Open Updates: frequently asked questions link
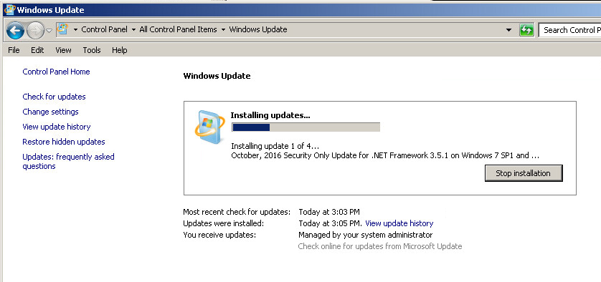Screen dimensions: 601x282 69,162
